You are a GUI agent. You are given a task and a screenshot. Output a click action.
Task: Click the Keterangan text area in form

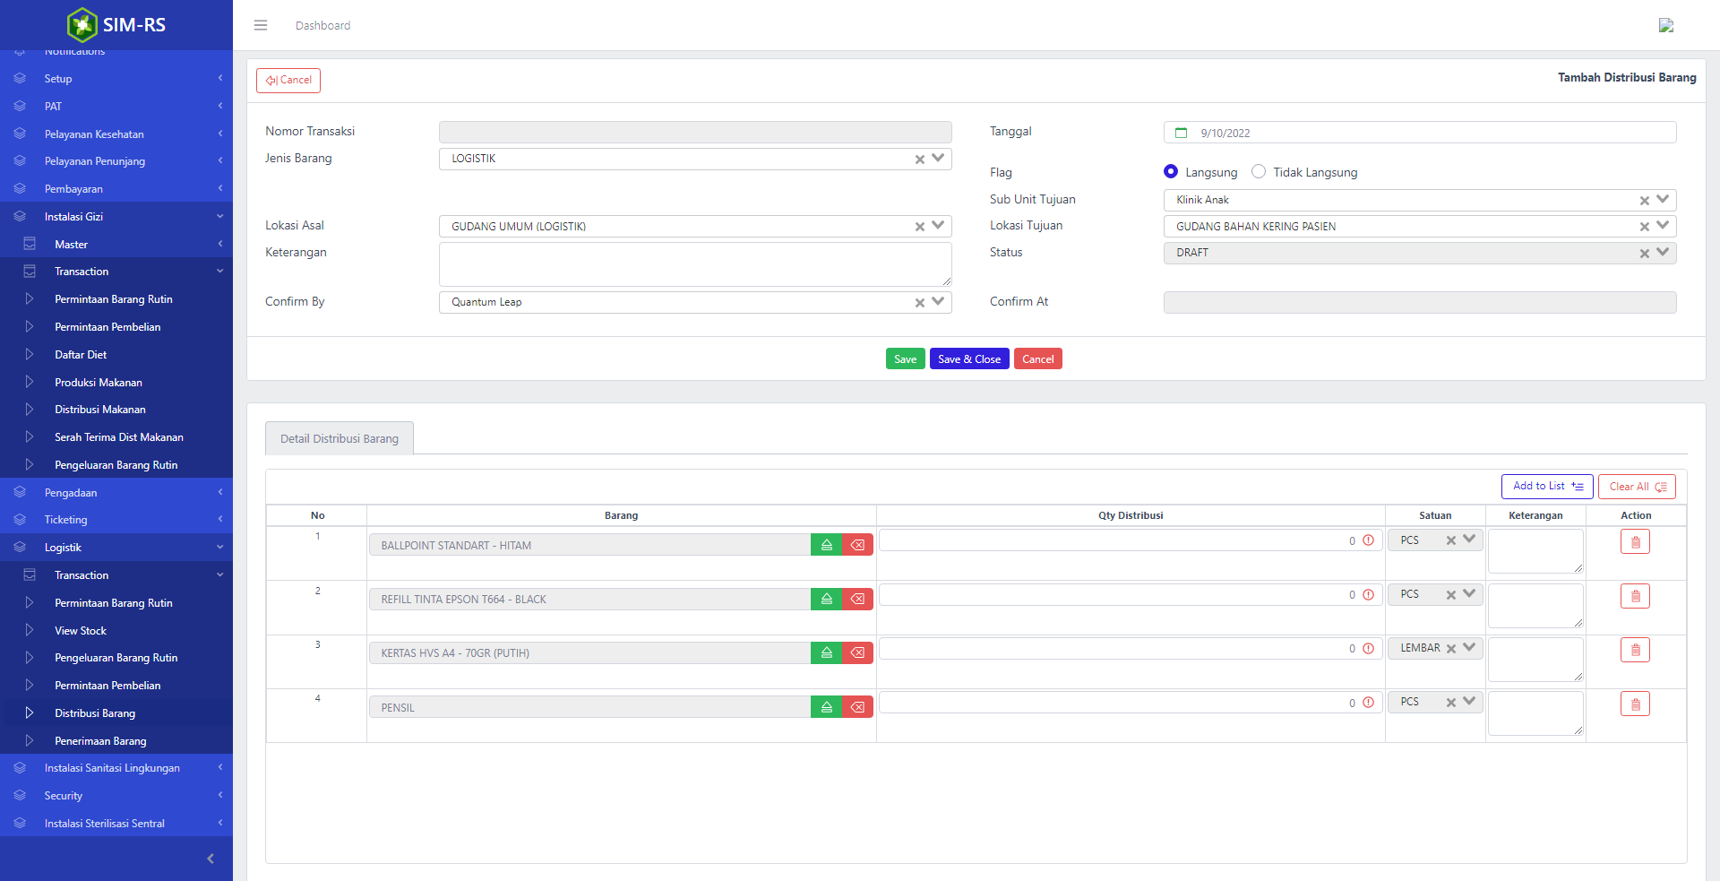click(694, 264)
